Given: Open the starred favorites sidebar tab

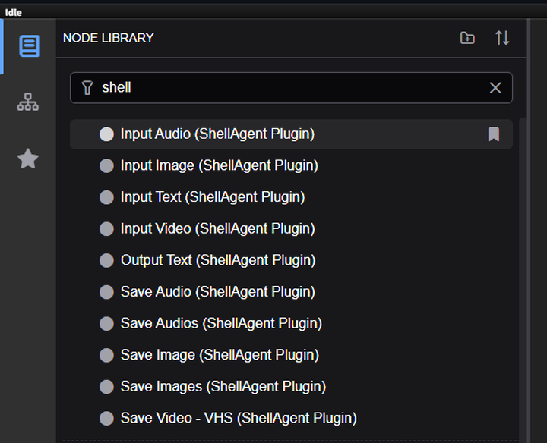Looking at the screenshot, I should point(28,159).
